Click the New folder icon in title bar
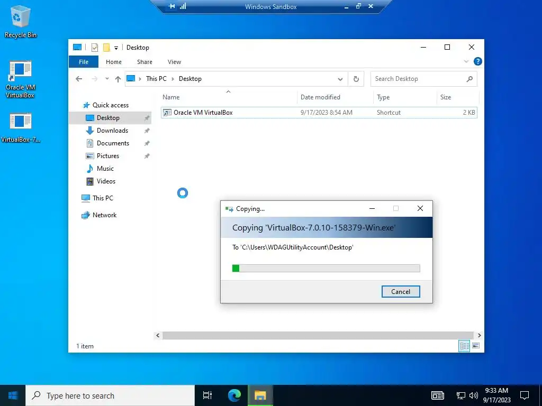The width and height of the screenshot is (542, 406). coord(106,47)
